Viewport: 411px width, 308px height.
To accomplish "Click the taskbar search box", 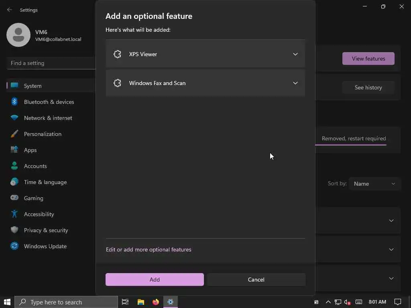I will [x=66, y=302].
